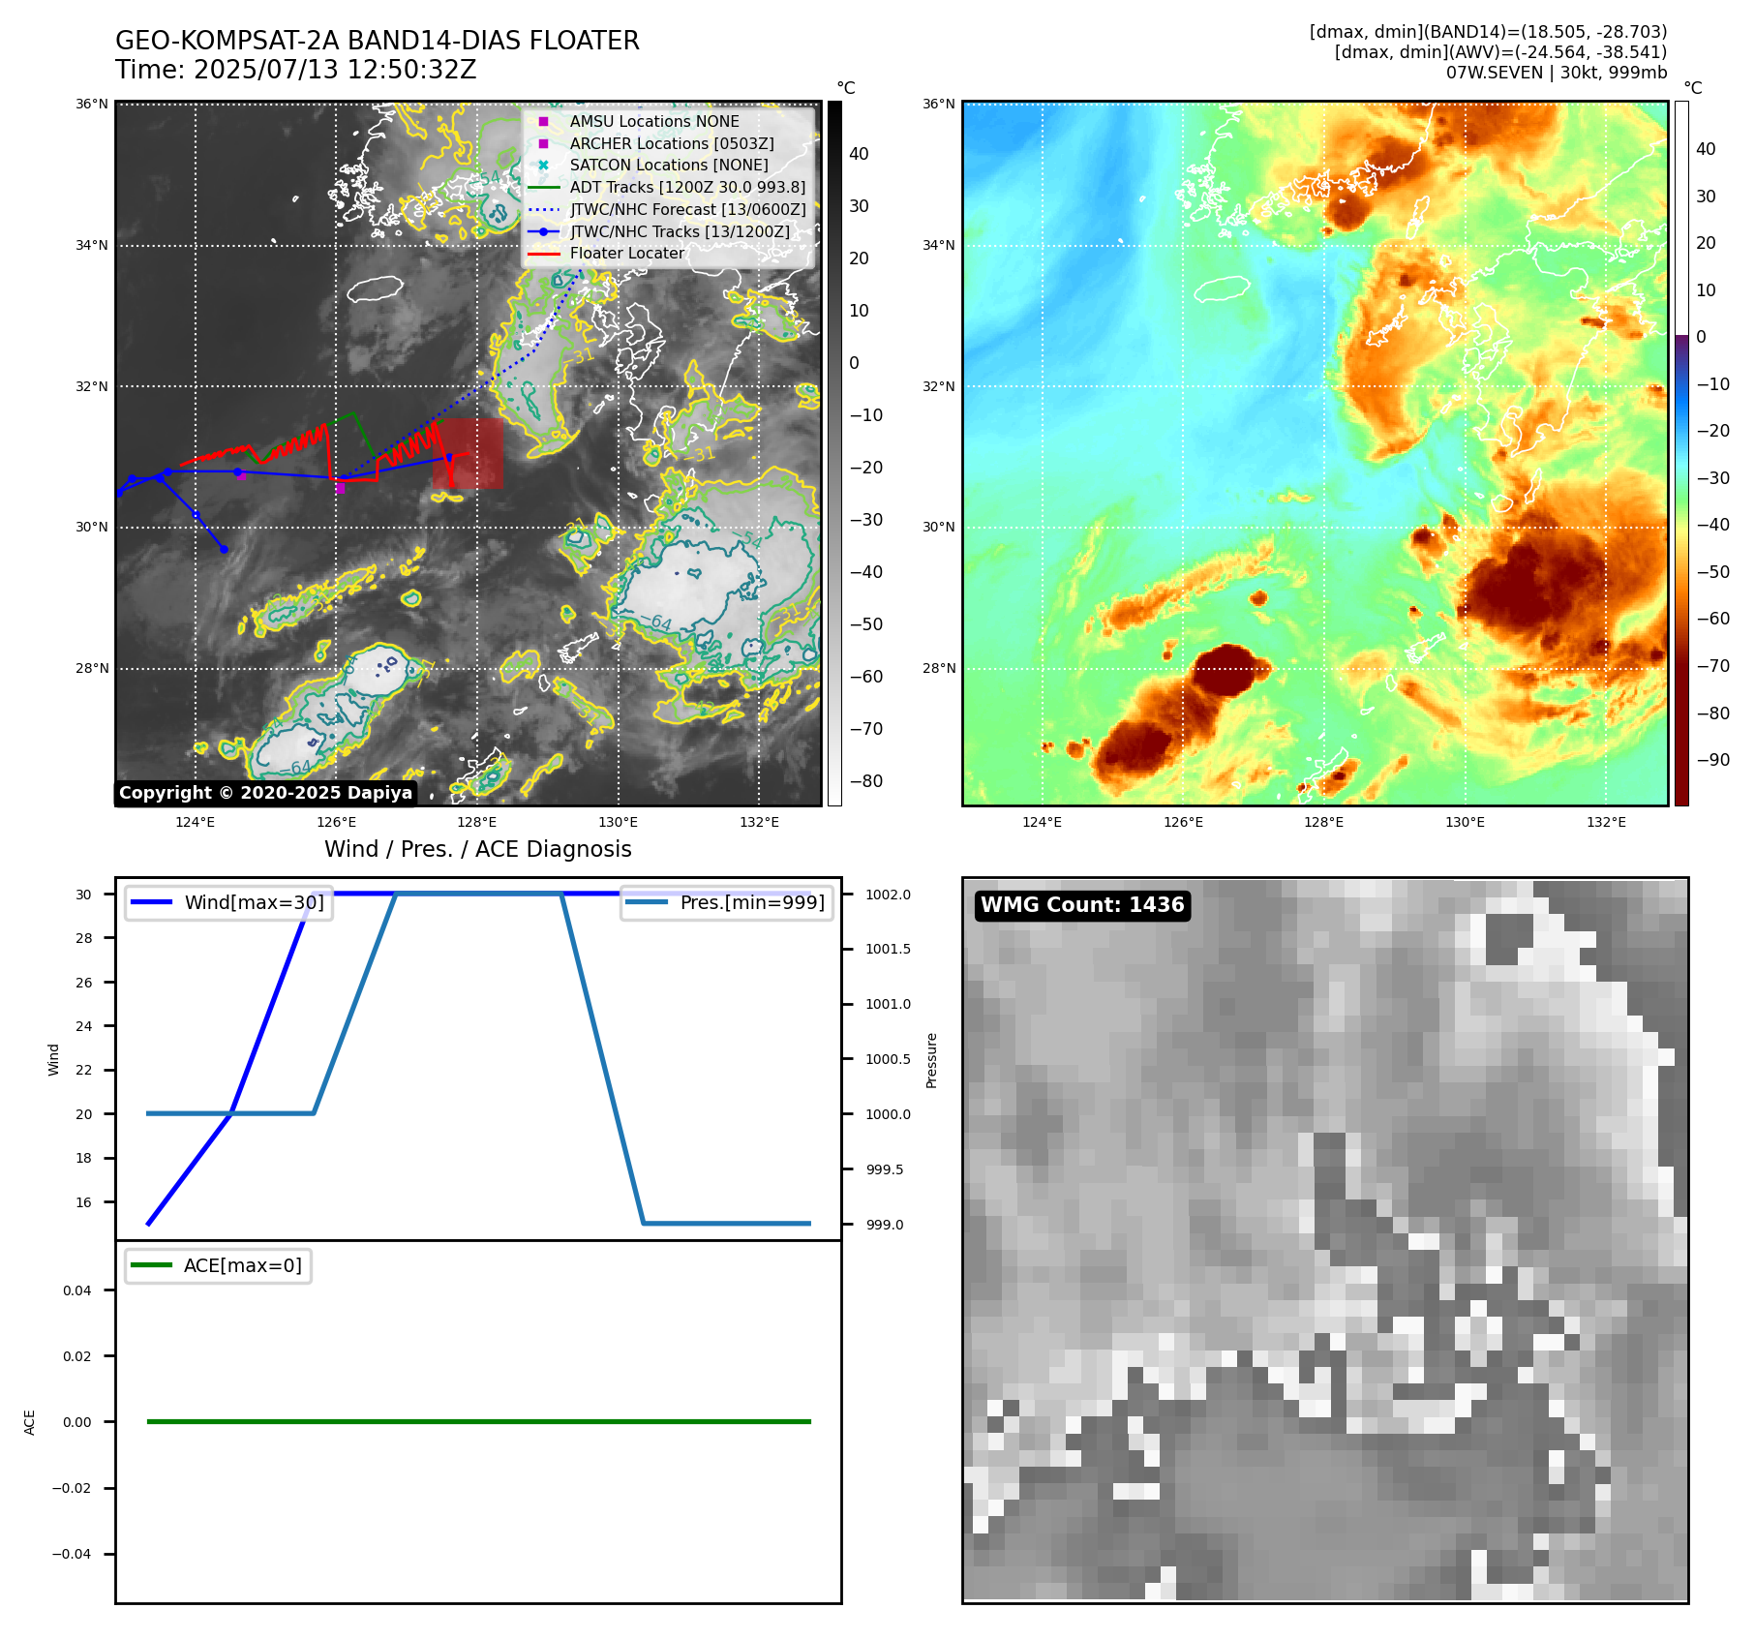The width and height of the screenshot is (1755, 1639).
Task: Click the Wind[max=30] legend box
Action: 228,903
